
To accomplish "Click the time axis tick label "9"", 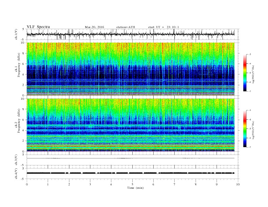I will pyautogui.click(x=217, y=184).
